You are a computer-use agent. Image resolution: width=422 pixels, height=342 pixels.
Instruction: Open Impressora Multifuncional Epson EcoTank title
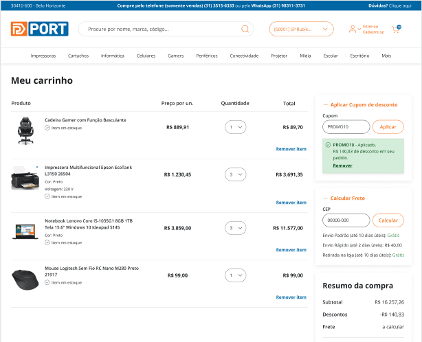point(88,171)
